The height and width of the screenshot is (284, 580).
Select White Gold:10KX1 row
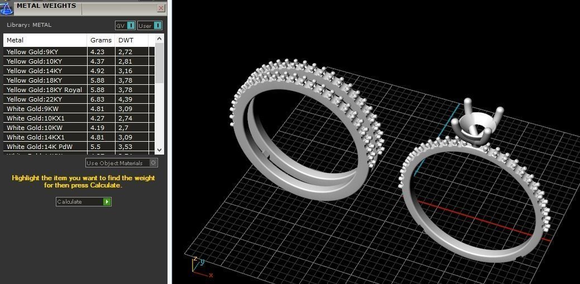(79, 118)
